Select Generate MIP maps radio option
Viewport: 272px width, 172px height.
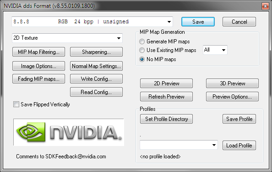coord(142,42)
